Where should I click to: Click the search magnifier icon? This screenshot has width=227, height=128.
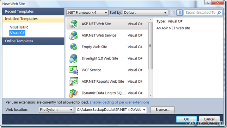[x=219, y=13]
